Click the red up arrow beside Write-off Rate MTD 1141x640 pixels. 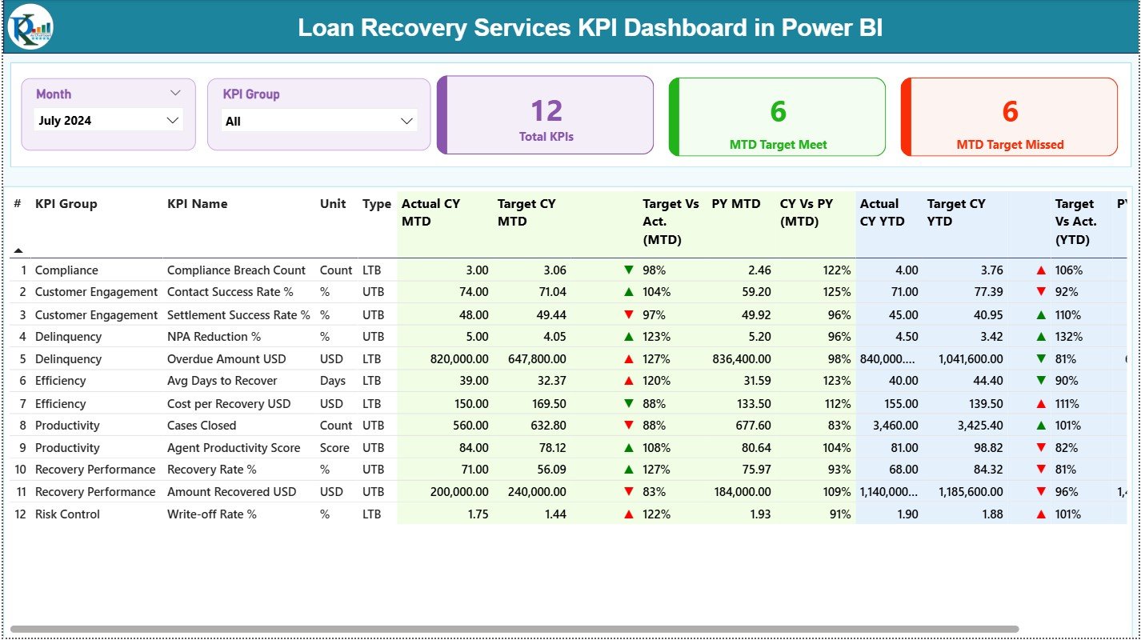631,514
